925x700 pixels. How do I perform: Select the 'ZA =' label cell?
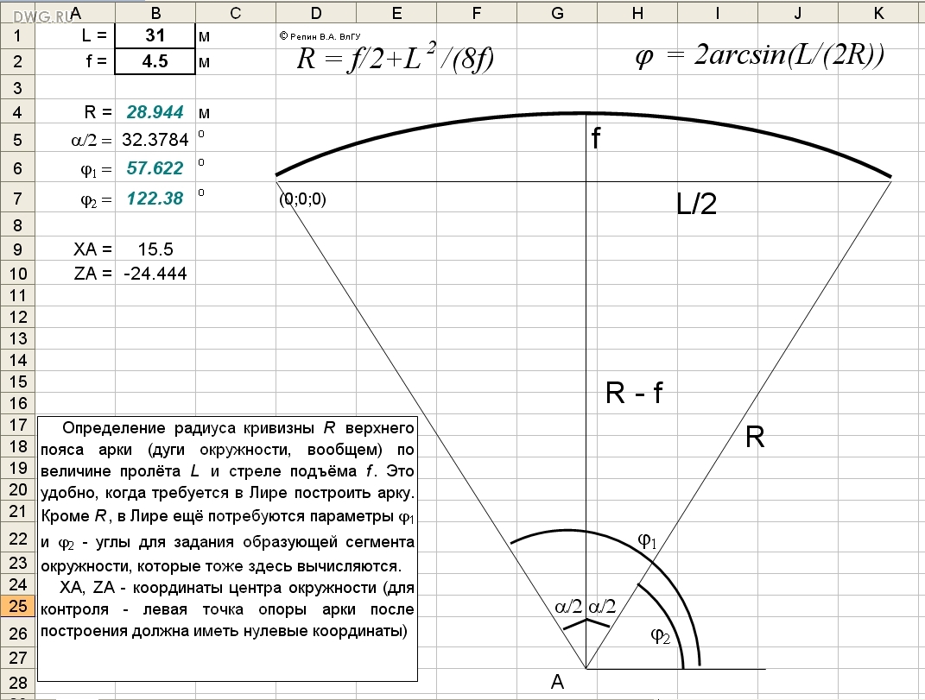[75, 274]
